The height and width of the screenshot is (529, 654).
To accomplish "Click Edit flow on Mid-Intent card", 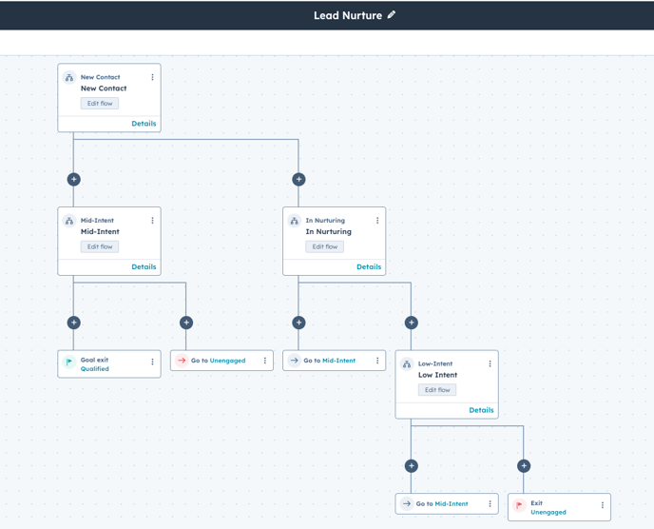I will click(x=100, y=246).
